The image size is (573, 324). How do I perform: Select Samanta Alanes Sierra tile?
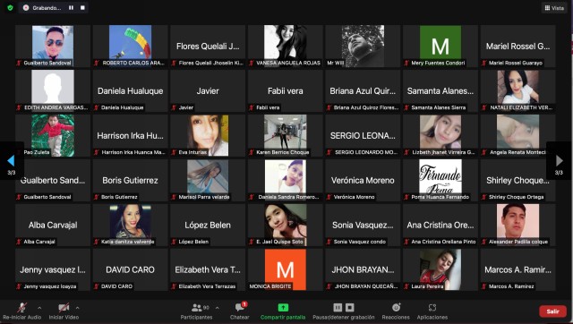[x=440, y=91]
